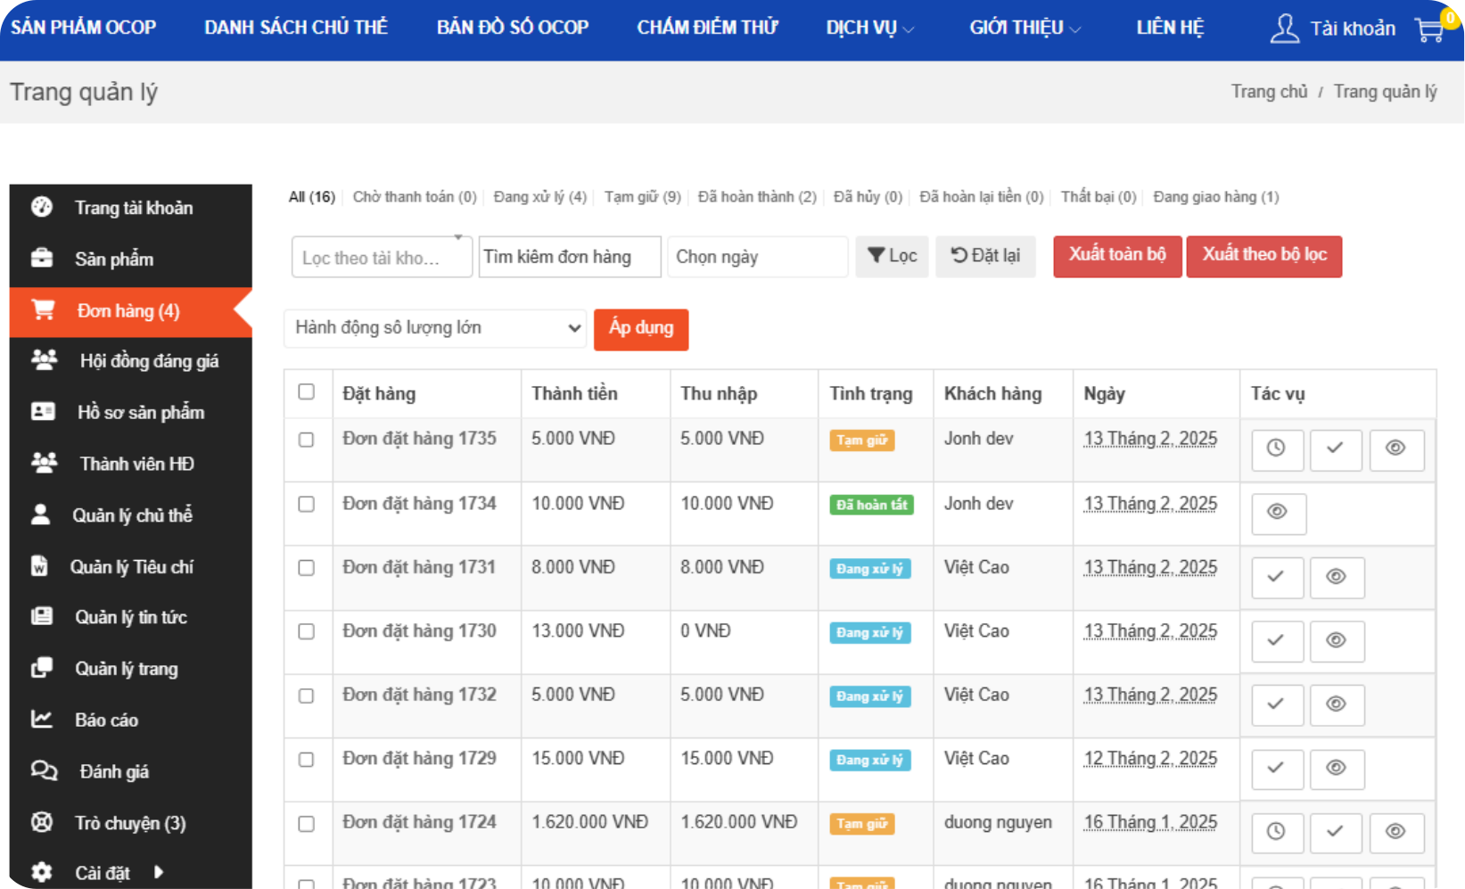The width and height of the screenshot is (1465, 889).
Task: View order 1734 details via eye icon
Action: pyautogui.click(x=1278, y=513)
